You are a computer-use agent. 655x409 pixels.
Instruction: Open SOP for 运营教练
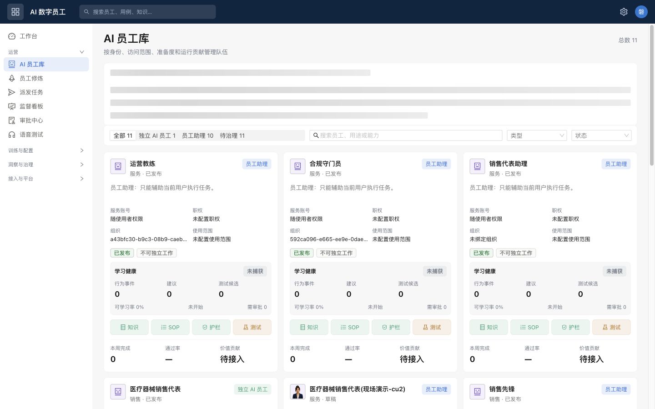click(x=170, y=327)
